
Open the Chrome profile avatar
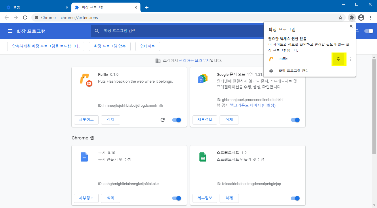(x=361, y=18)
